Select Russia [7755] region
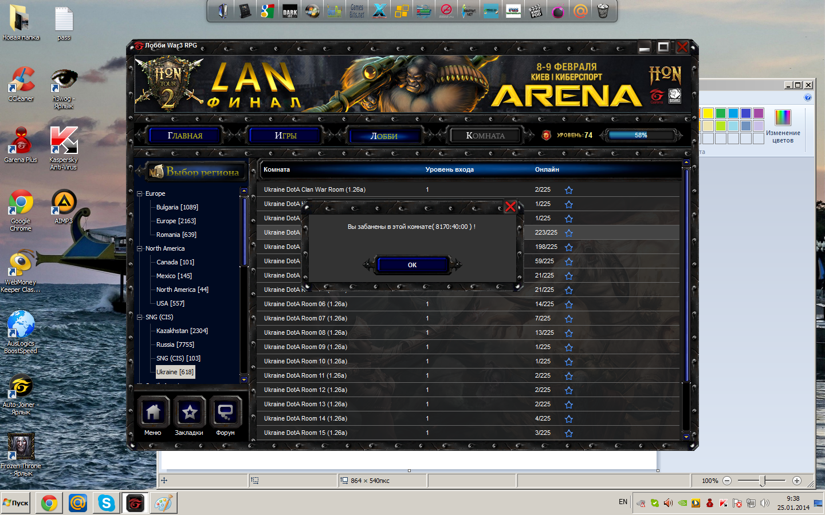Screen dimensions: 825x515 [x=175, y=344]
